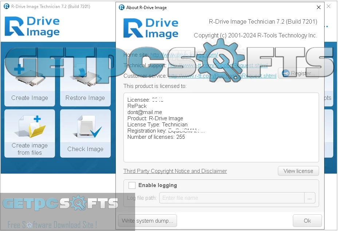Select Create image from files tile

30,133
